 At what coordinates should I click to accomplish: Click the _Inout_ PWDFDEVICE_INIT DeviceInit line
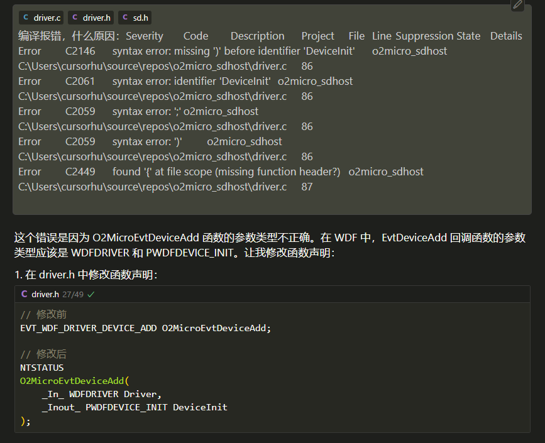click(135, 407)
